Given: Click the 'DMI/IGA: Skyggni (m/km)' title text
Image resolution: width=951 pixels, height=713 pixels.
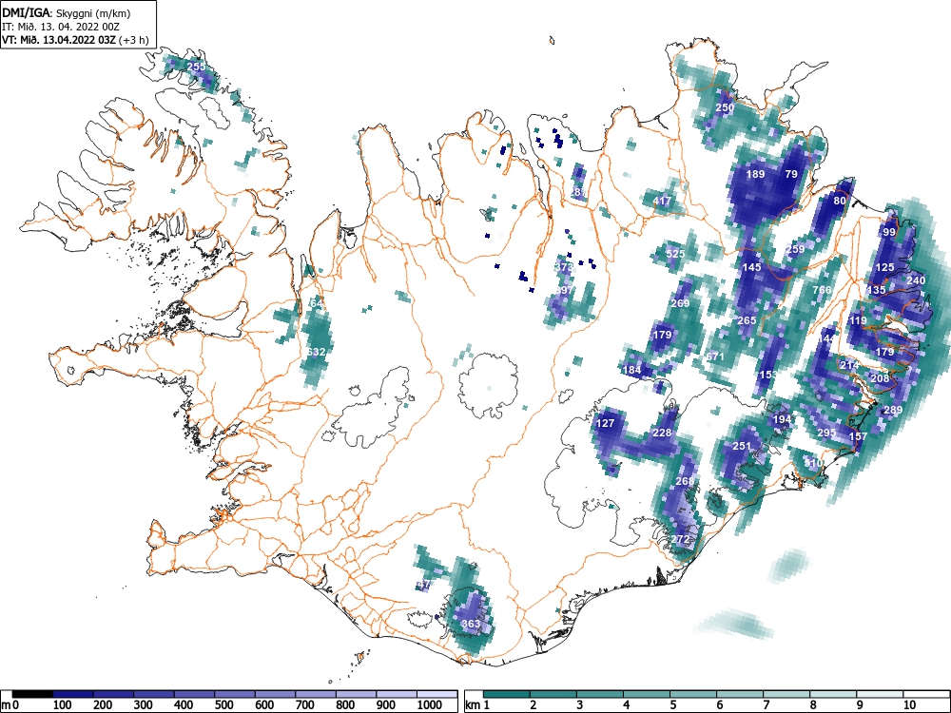Looking at the screenshot, I should 67,12.
